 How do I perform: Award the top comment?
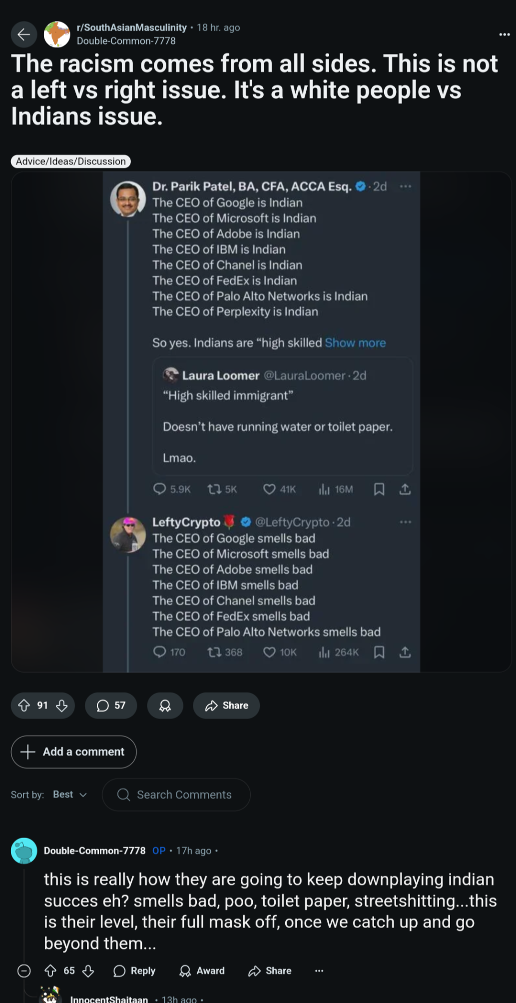pos(202,971)
